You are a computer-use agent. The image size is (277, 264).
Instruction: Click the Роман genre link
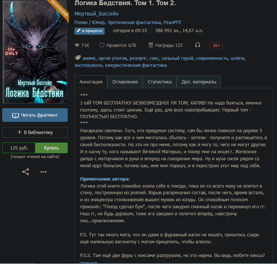[81, 23]
